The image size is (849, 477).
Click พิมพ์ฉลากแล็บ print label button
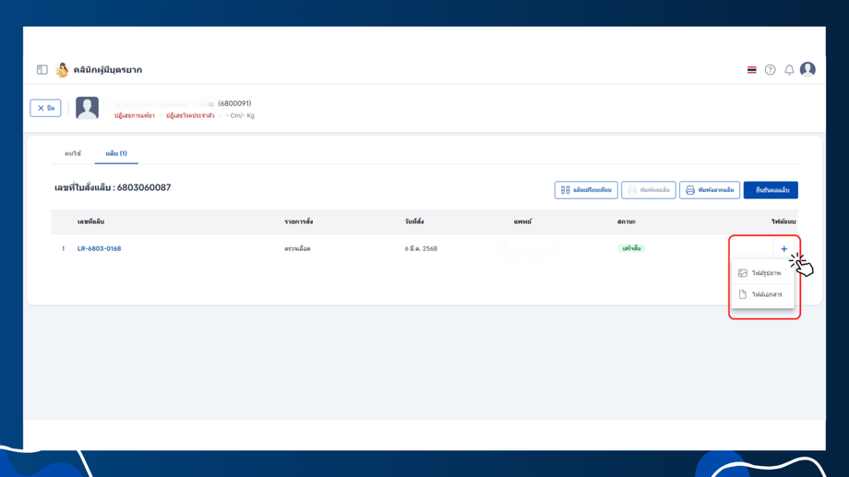(710, 190)
